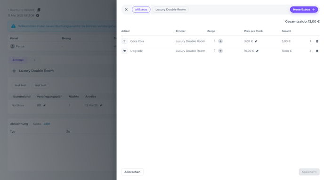The image size is (324, 180).
Task: Click the icon next to booking date
Action: click(x=38, y=16)
